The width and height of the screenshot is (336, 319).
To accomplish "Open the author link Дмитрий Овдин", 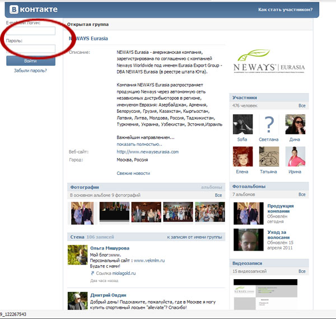I will (108, 295).
